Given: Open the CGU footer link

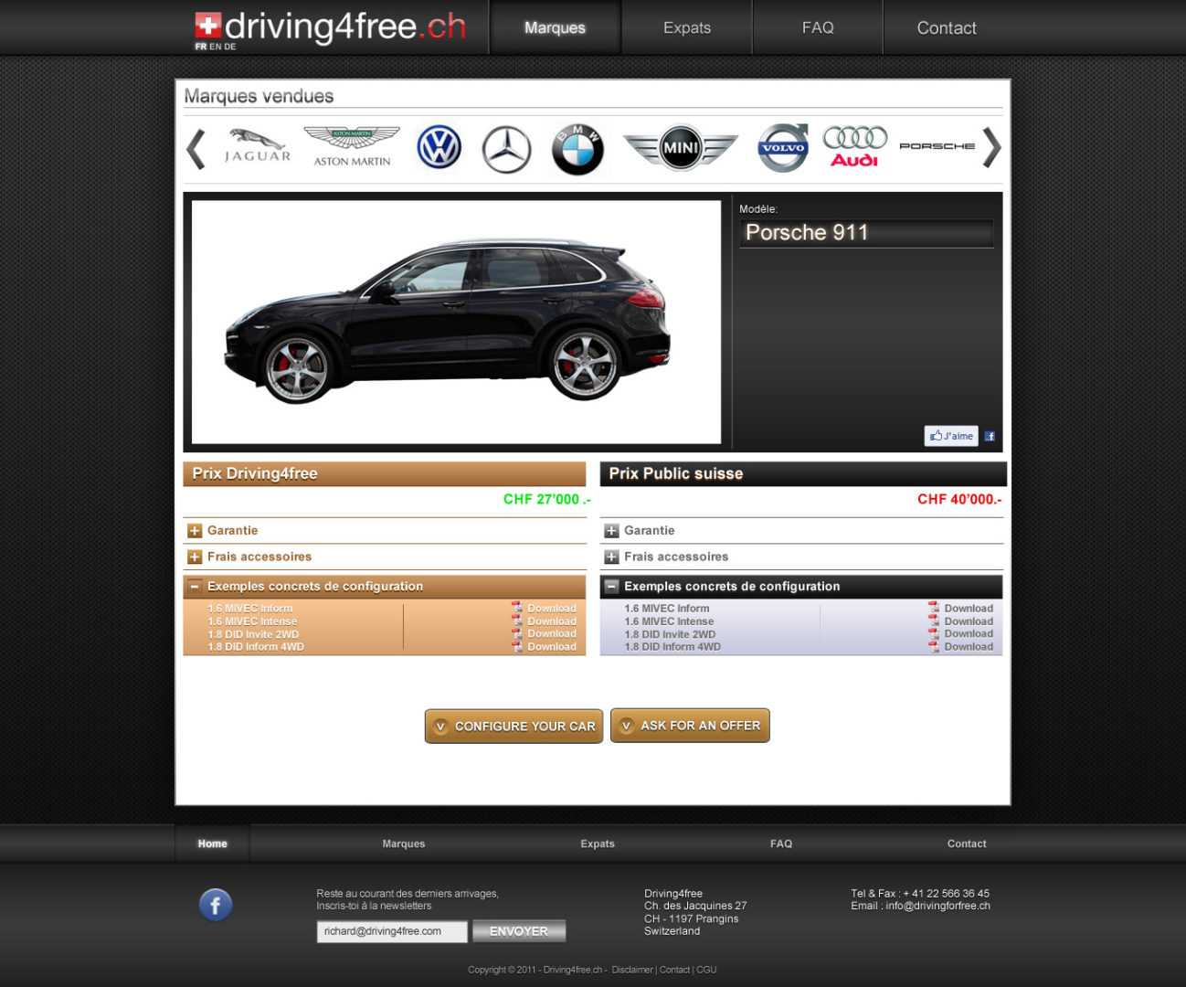Looking at the screenshot, I should pos(706,970).
